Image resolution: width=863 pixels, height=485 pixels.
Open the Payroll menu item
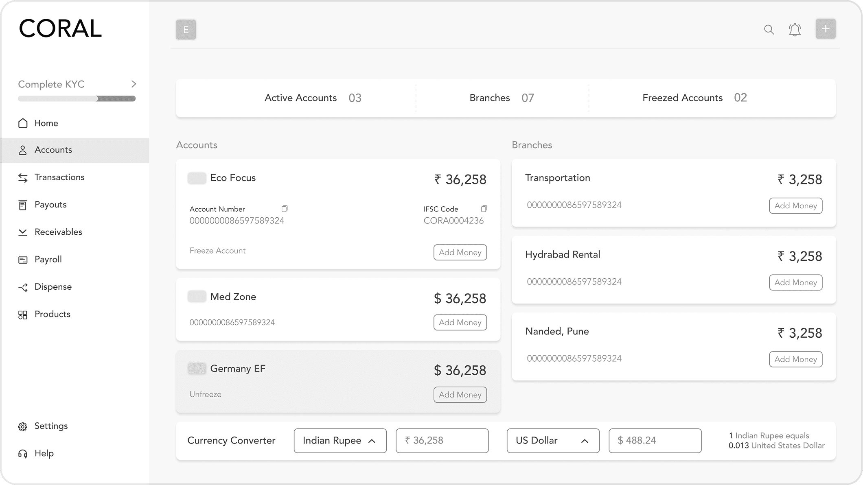tap(48, 259)
